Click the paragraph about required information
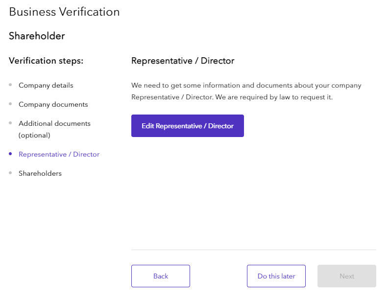 pos(246,91)
